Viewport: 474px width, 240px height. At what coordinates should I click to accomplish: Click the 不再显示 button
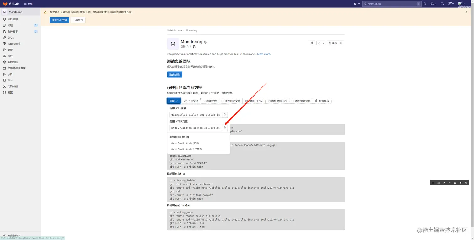point(78,20)
